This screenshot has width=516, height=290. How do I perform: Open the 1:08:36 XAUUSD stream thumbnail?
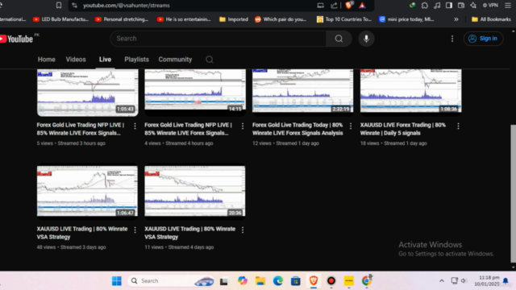pyautogui.click(x=410, y=93)
